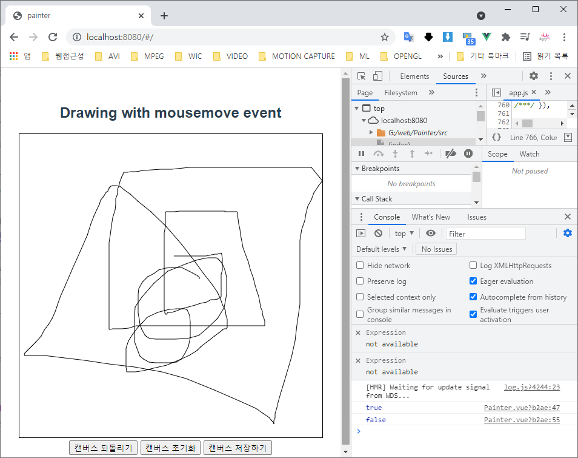Open Painter.vue?b2ae:47 source link
The width and height of the screenshot is (578, 458).
point(522,408)
